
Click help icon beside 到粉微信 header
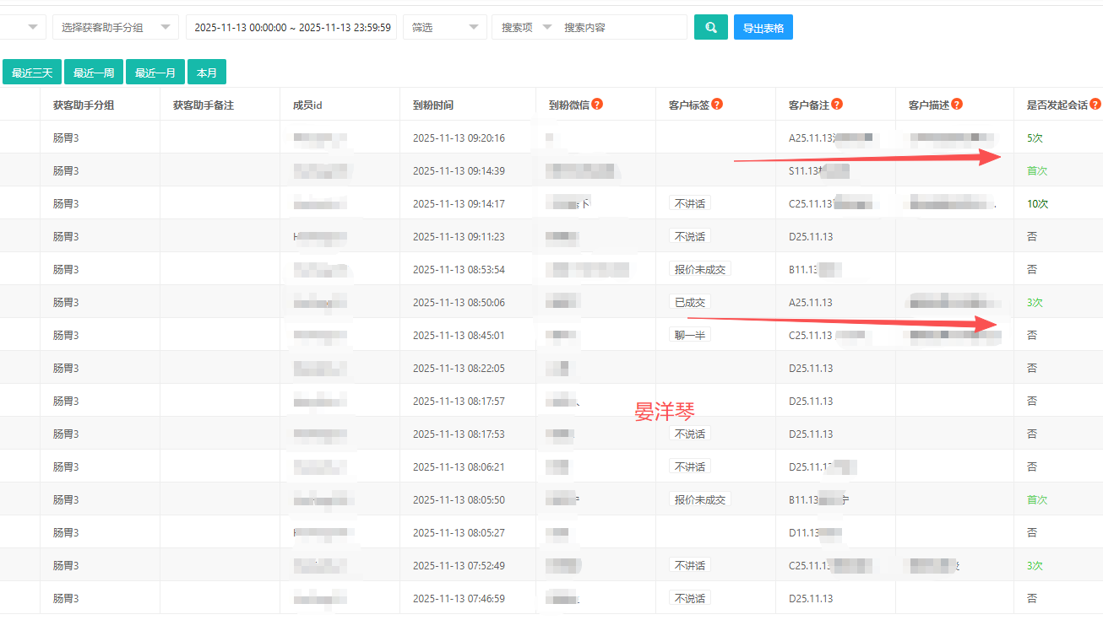pos(597,105)
